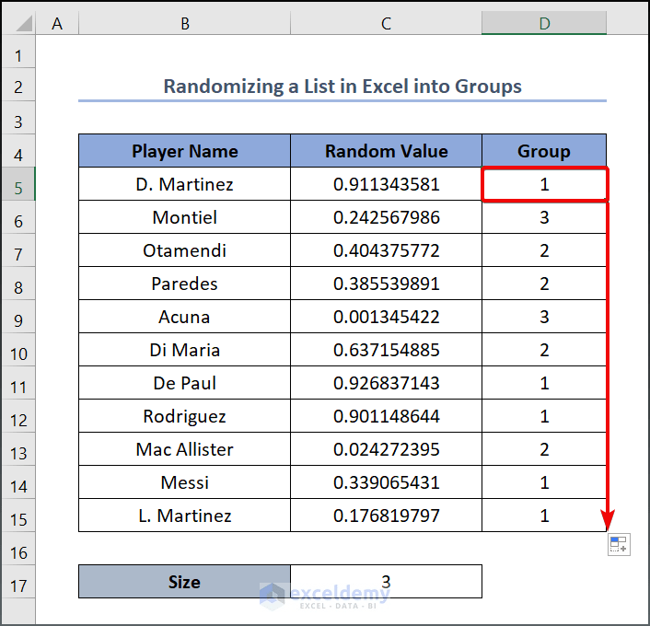Click the value 0.911343581

tap(386, 184)
